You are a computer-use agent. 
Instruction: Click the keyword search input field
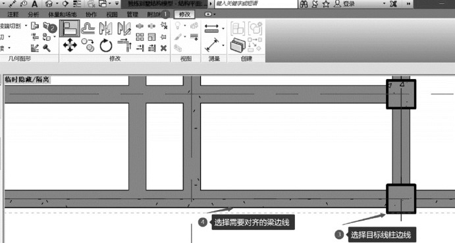(256, 4)
